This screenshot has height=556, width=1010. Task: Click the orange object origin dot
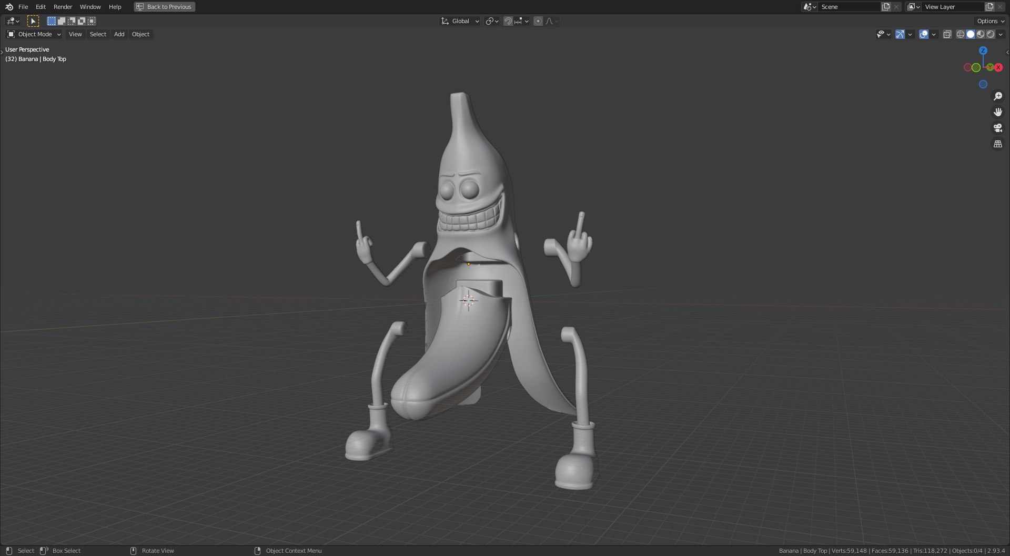pyautogui.click(x=468, y=264)
